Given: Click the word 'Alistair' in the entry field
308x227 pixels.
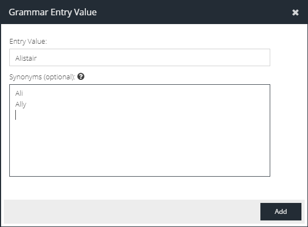Looking at the screenshot, I should coord(26,58).
